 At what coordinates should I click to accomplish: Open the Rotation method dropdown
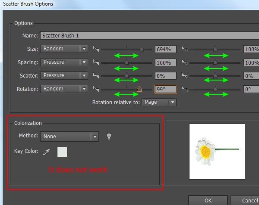click(64, 89)
